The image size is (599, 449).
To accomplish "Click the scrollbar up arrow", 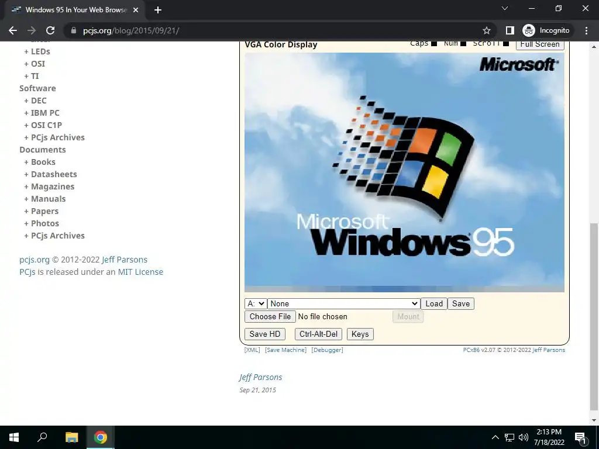I will tap(594, 47).
